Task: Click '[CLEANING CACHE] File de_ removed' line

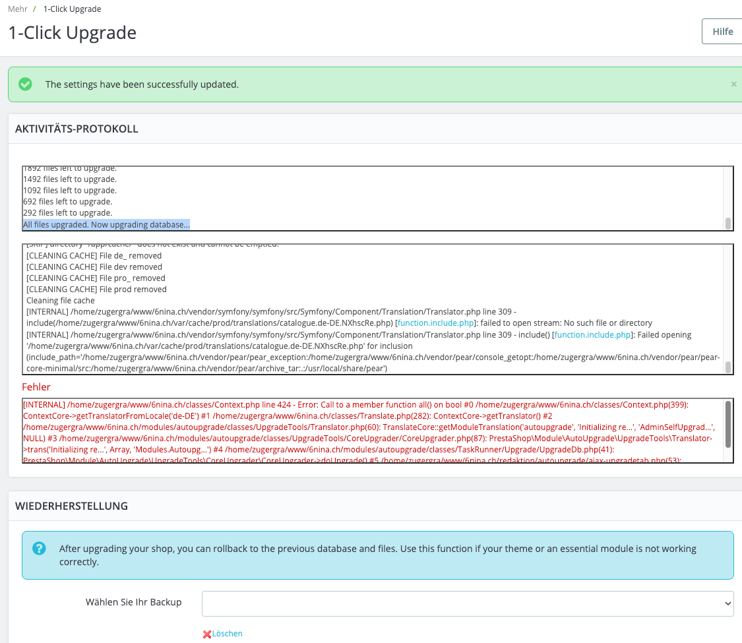Action: [x=94, y=256]
